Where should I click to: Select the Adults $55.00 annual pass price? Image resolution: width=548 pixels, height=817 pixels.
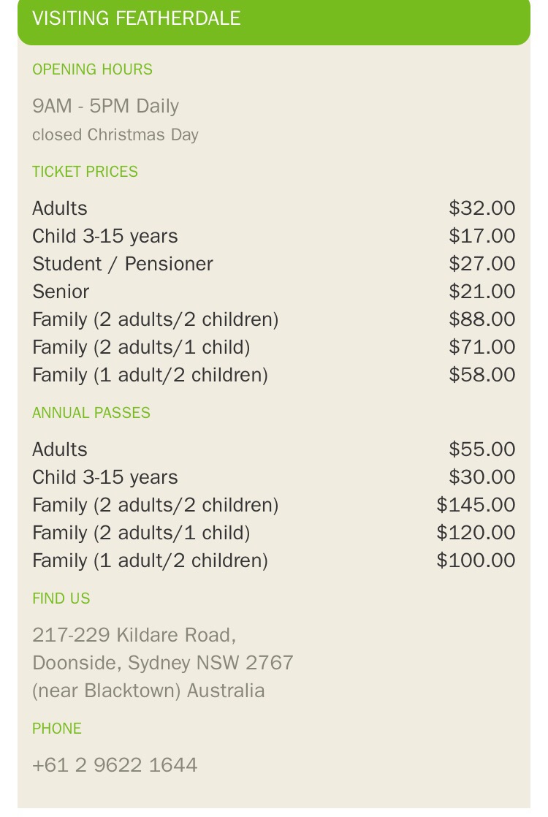(x=482, y=449)
